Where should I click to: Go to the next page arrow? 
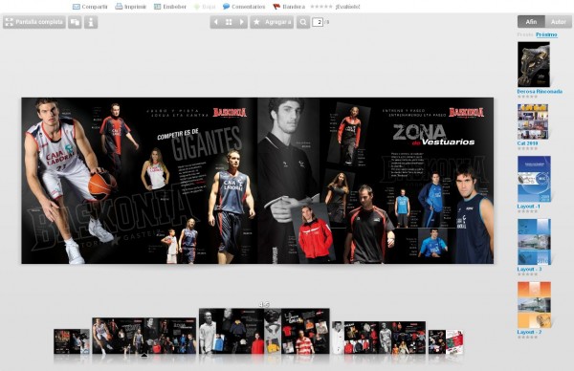pos(242,22)
